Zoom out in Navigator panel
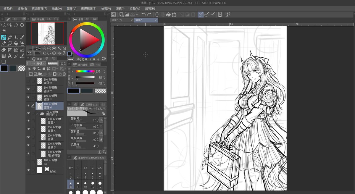Screen dimensions: 355x194 tap(44, 48)
